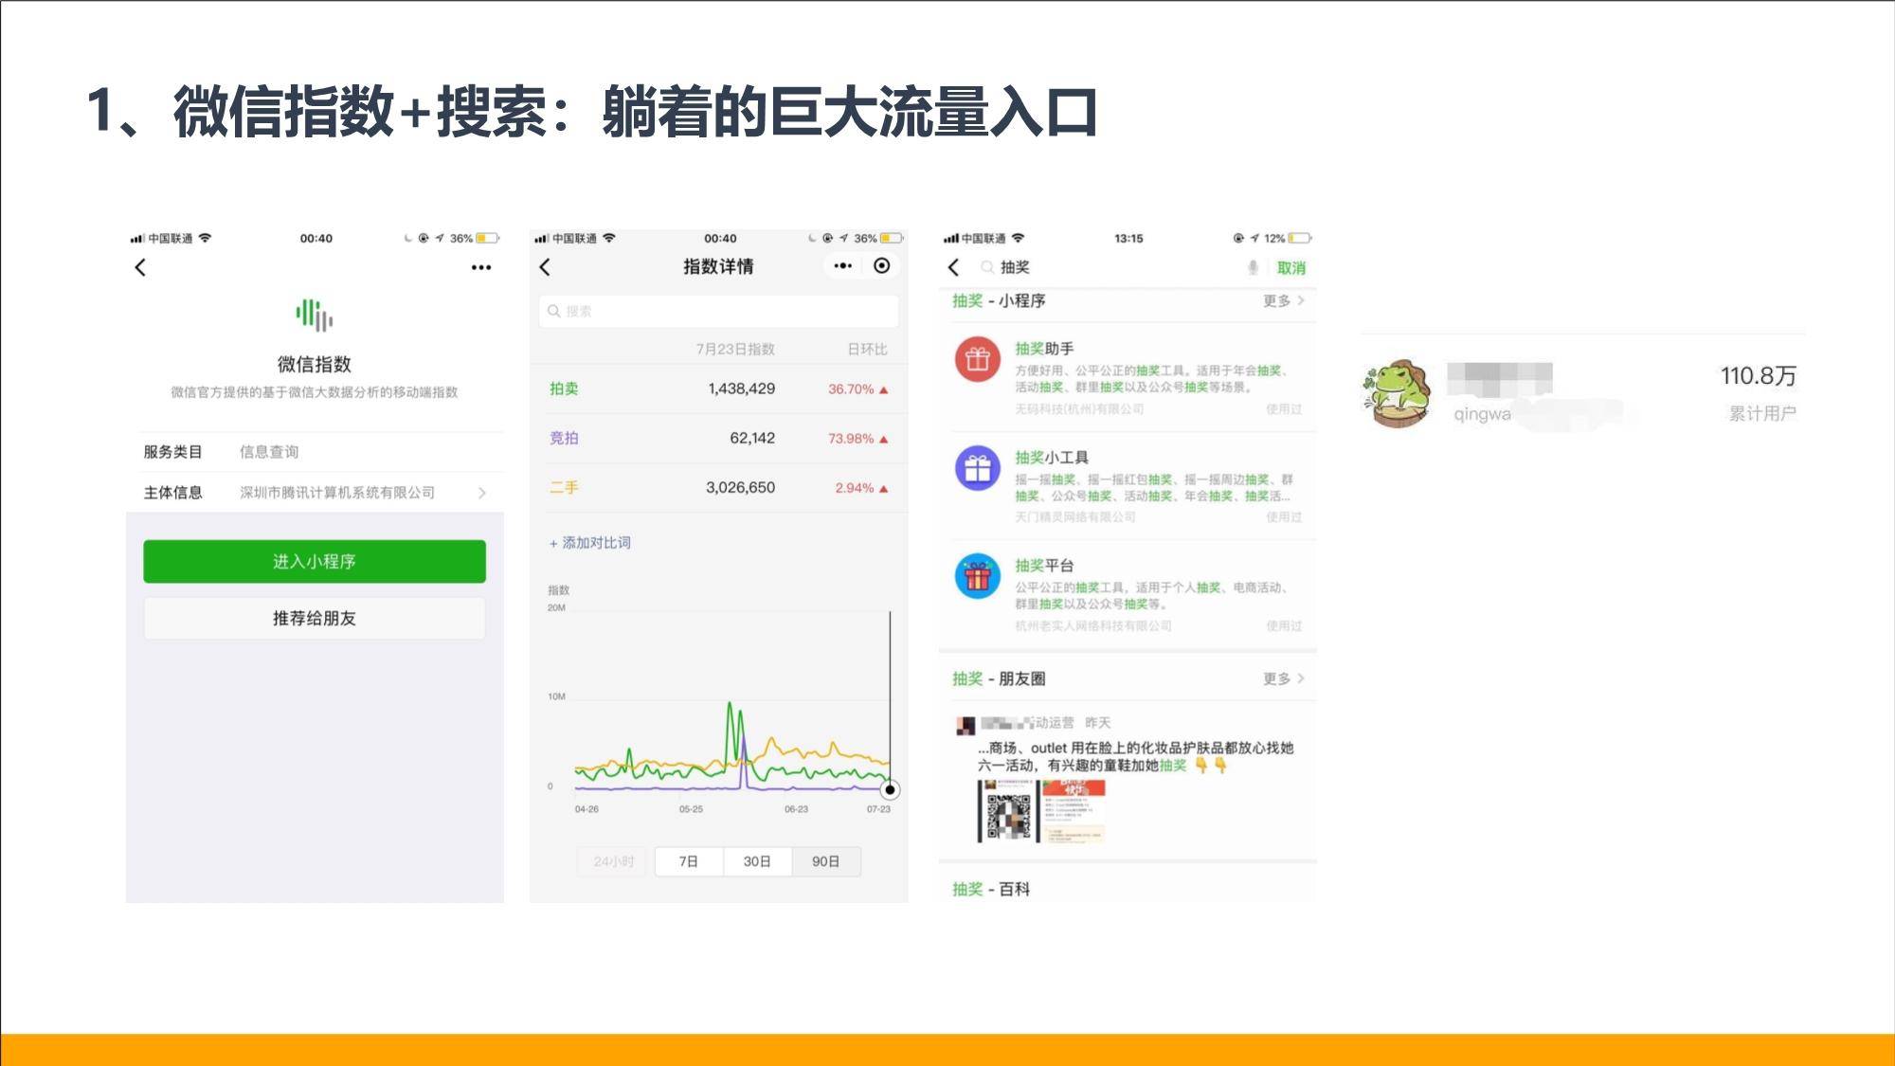Open 抽奖助手 red gift icon
This screenshot has width=1895, height=1066.
(978, 359)
